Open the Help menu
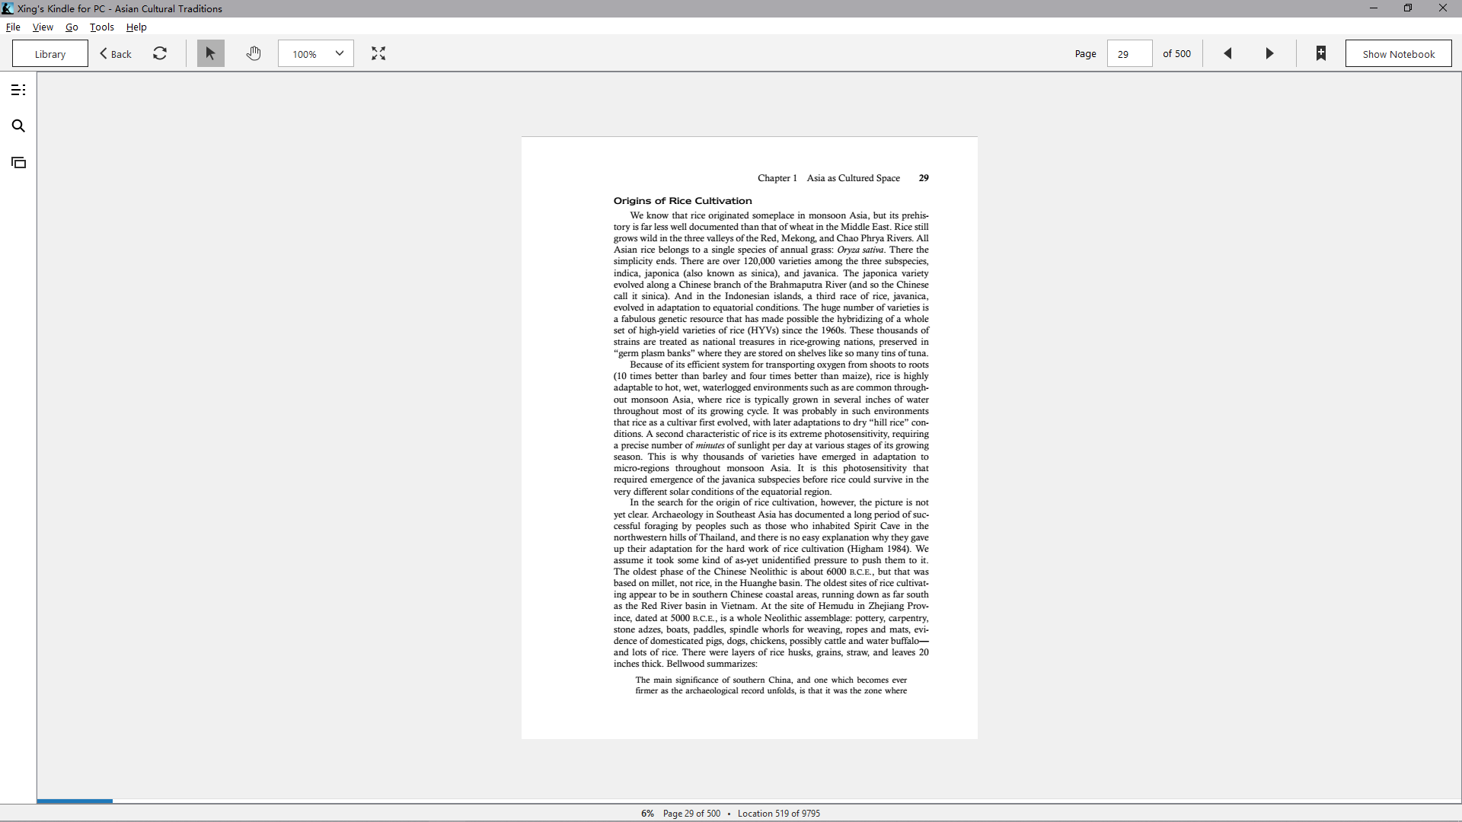 (x=136, y=27)
